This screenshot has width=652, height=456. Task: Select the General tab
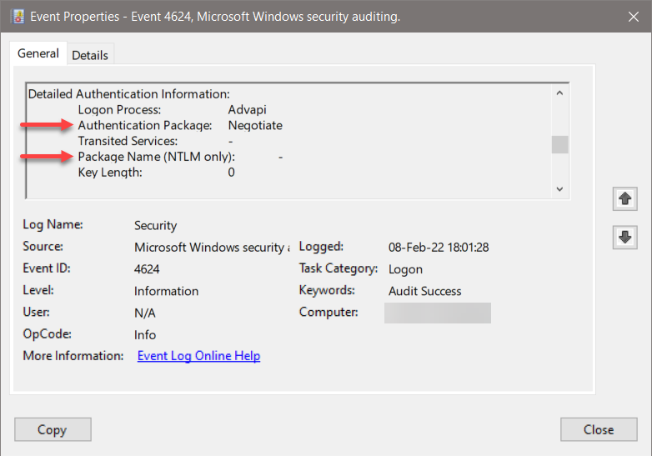38,54
